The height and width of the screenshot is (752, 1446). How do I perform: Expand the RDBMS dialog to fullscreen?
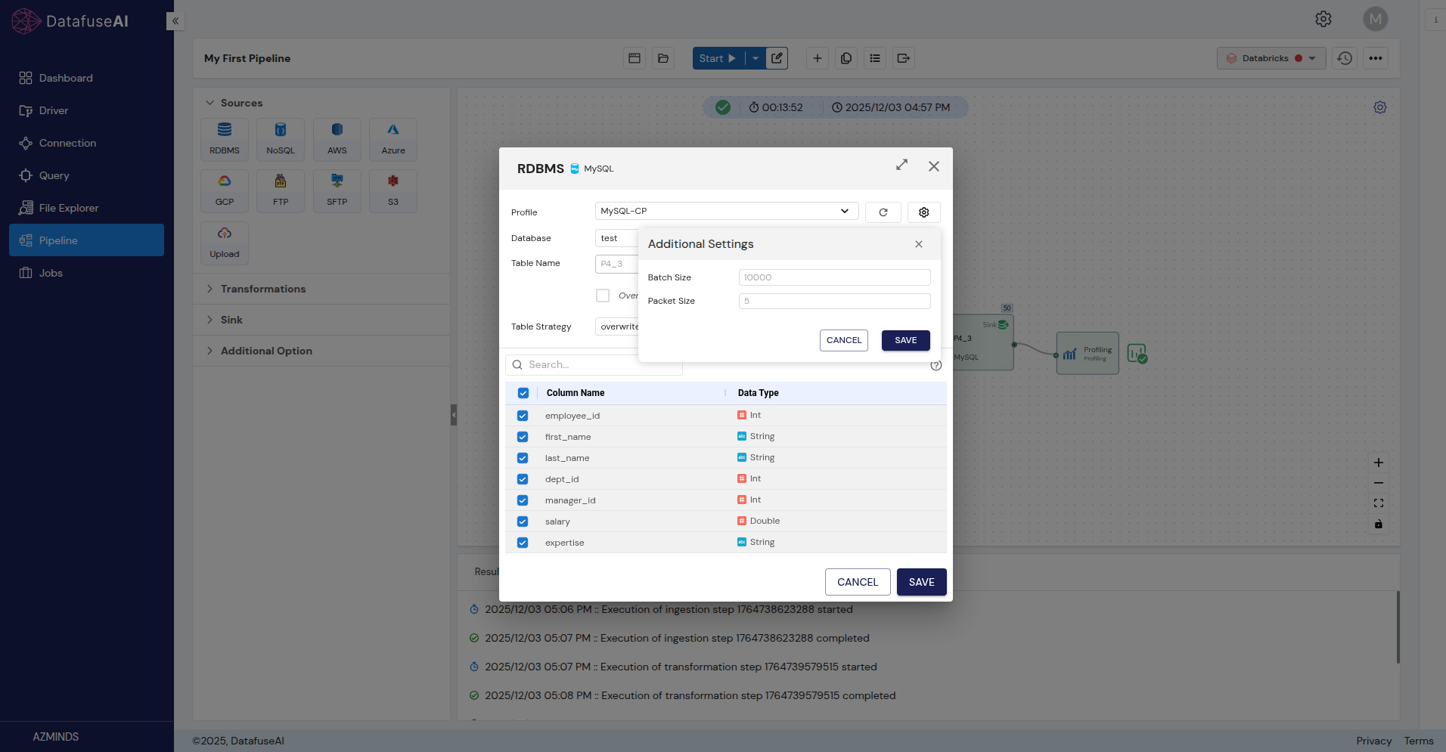click(x=901, y=165)
